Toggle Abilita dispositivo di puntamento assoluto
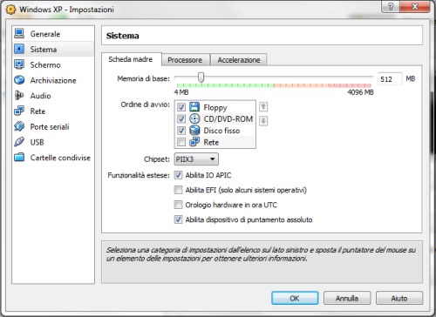436x317 pixels. (x=178, y=219)
